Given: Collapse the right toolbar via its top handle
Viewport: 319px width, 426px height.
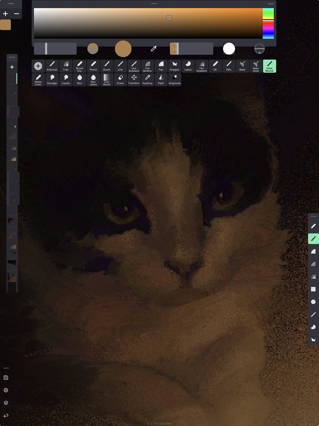Looking at the screenshot, I should [313, 216].
